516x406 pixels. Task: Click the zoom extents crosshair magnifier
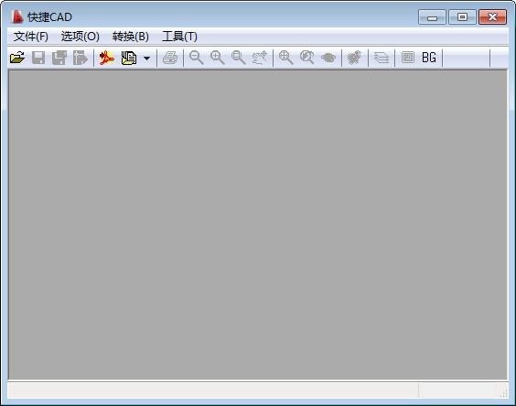(286, 58)
